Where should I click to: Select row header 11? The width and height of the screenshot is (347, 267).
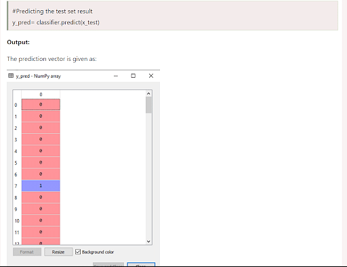pyautogui.click(x=17, y=233)
